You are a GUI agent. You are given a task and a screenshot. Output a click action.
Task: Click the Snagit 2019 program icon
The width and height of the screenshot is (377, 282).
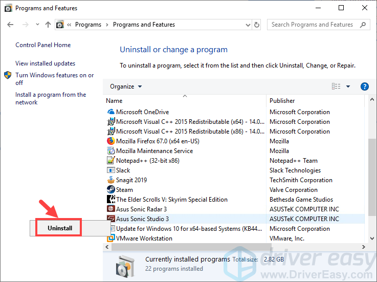pyautogui.click(x=111, y=180)
